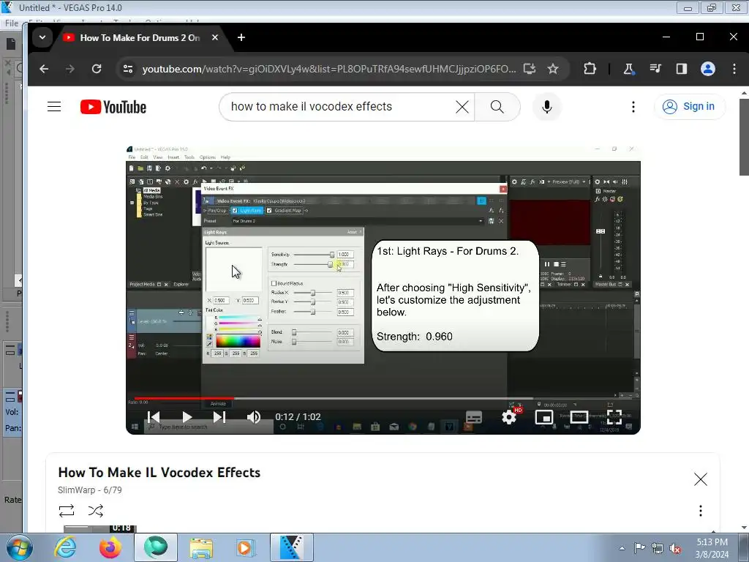
Task: Open the YouTube guide hamburger menu
Action: pyautogui.click(x=54, y=107)
